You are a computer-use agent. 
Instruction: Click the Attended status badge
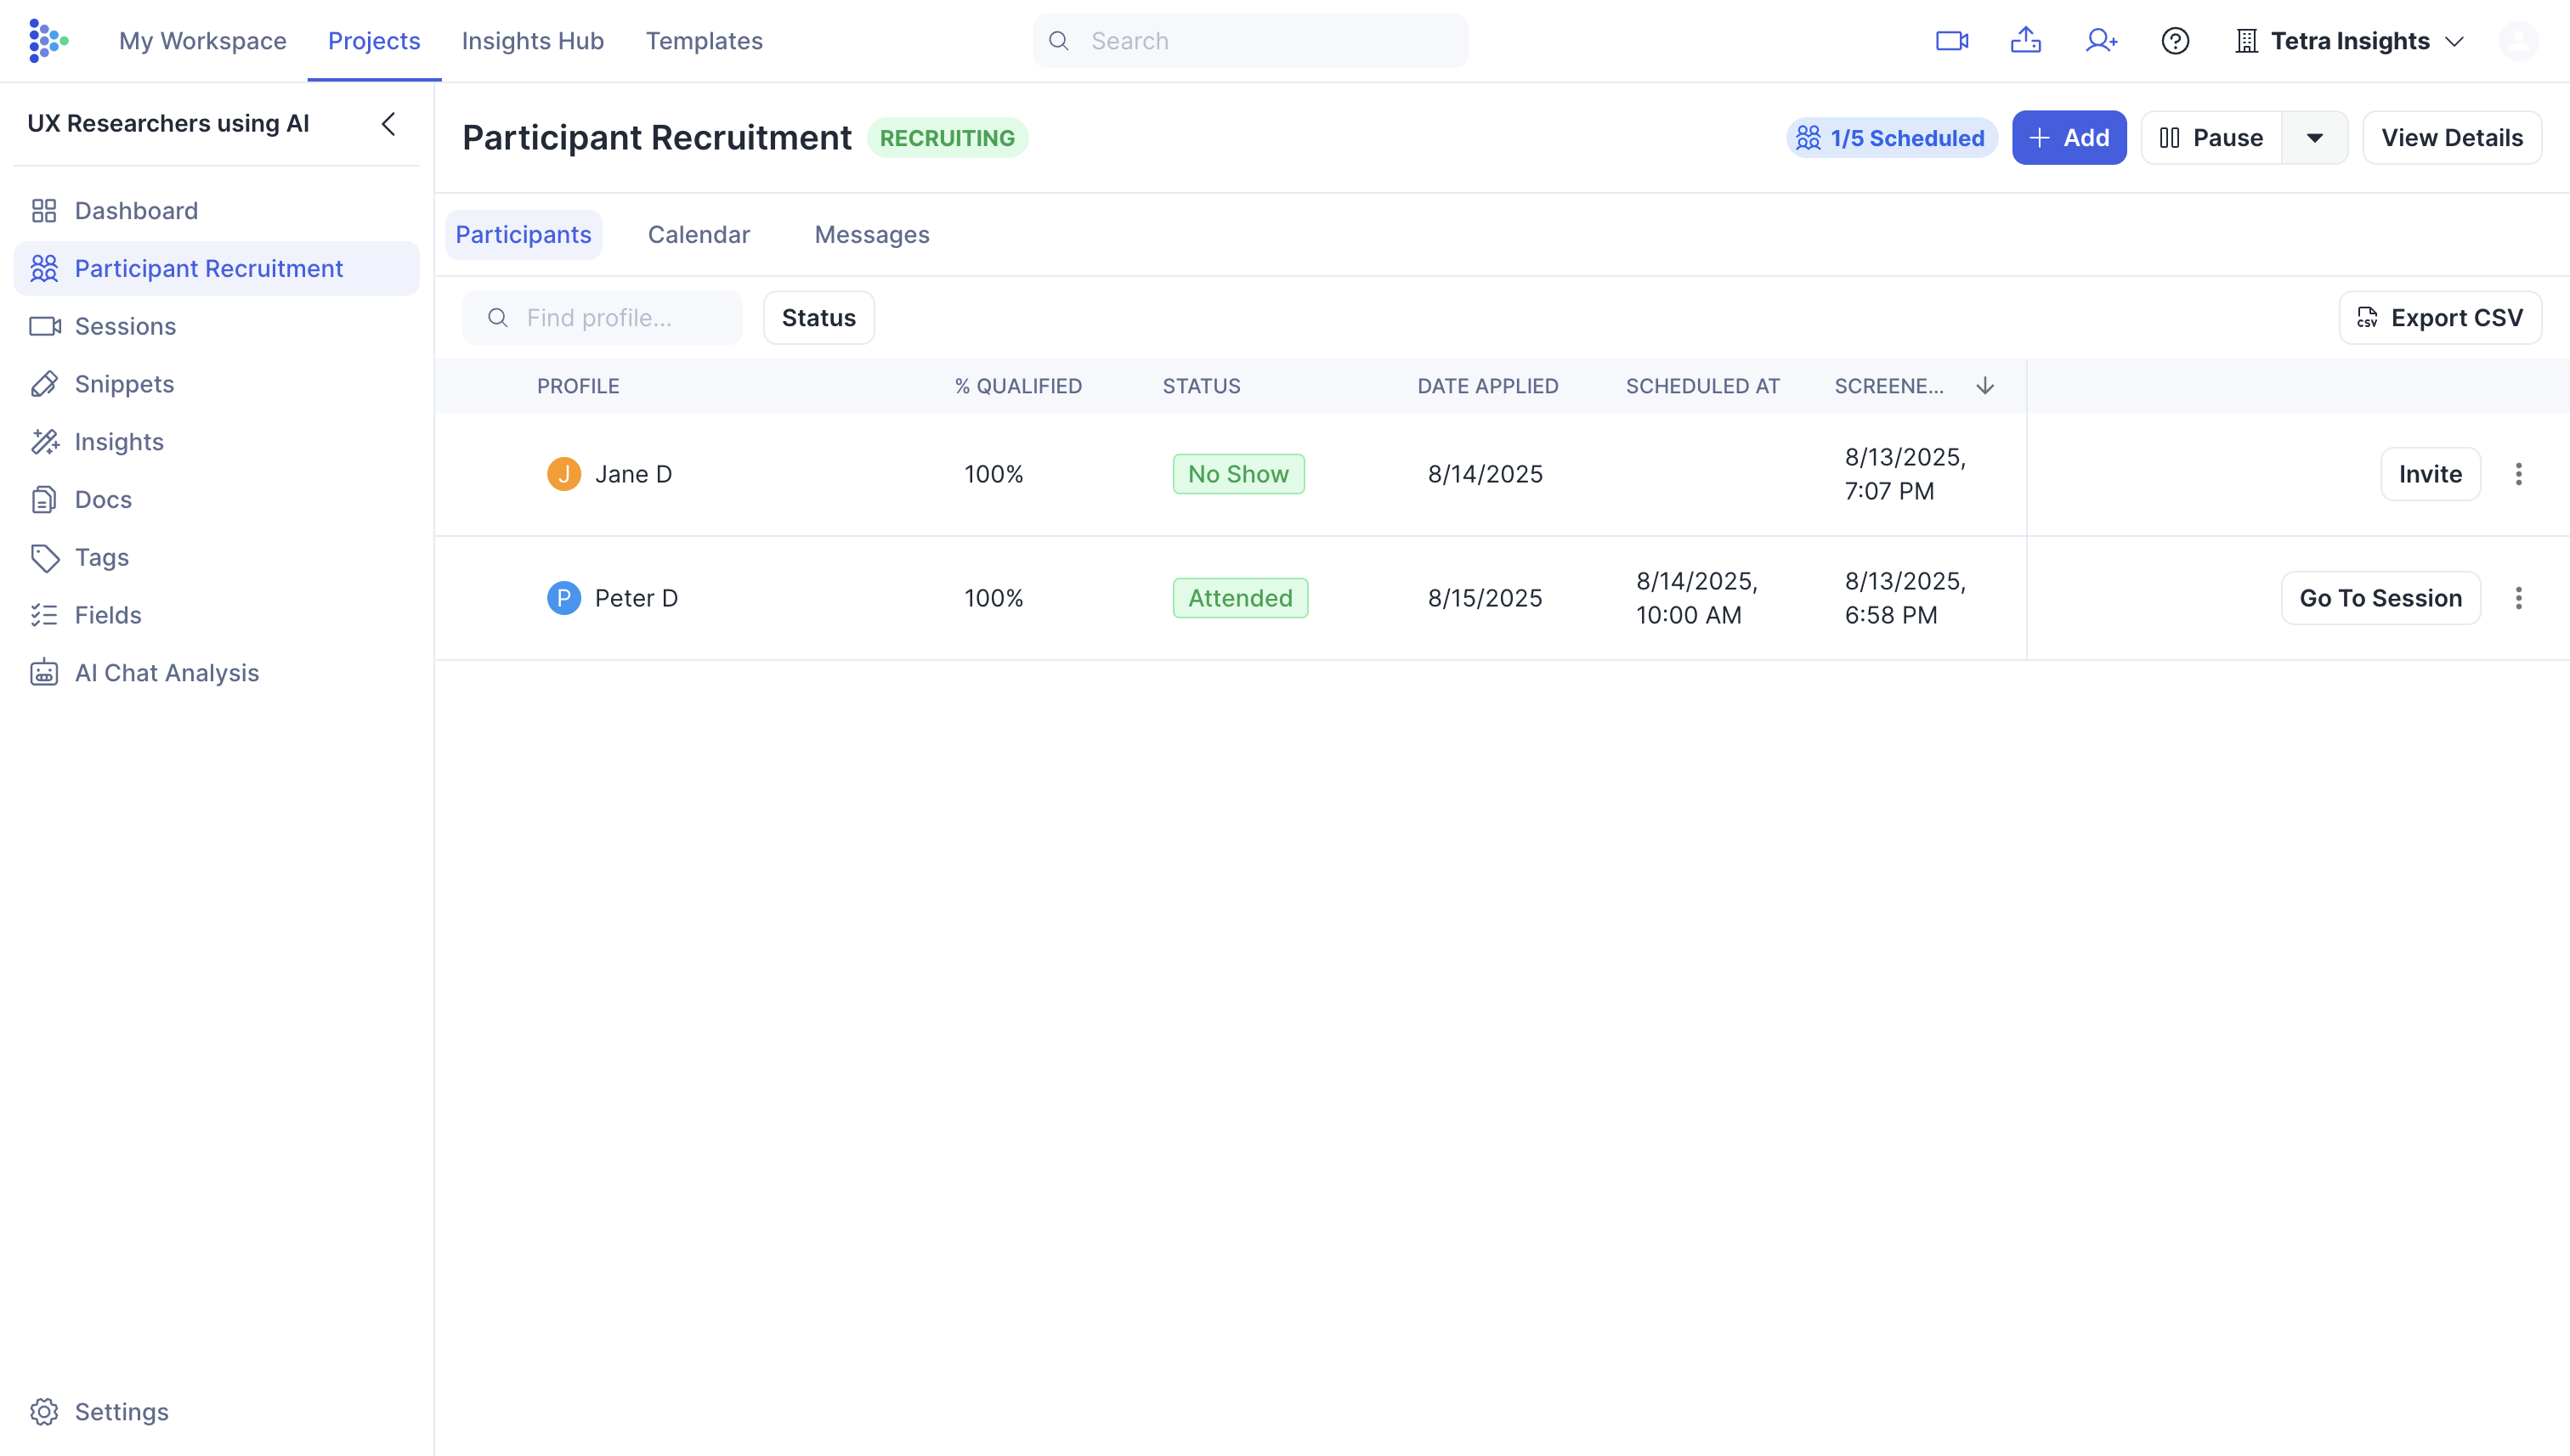pyautogui.click(x=1239, y=598)
